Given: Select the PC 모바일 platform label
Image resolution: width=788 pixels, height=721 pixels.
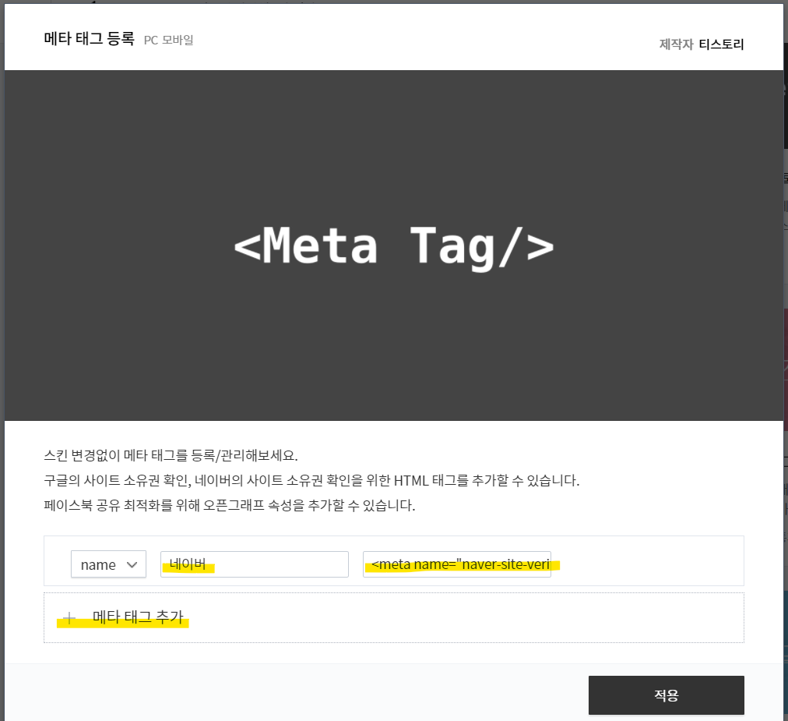Looking at the screenshot, I should click(168, 41).
